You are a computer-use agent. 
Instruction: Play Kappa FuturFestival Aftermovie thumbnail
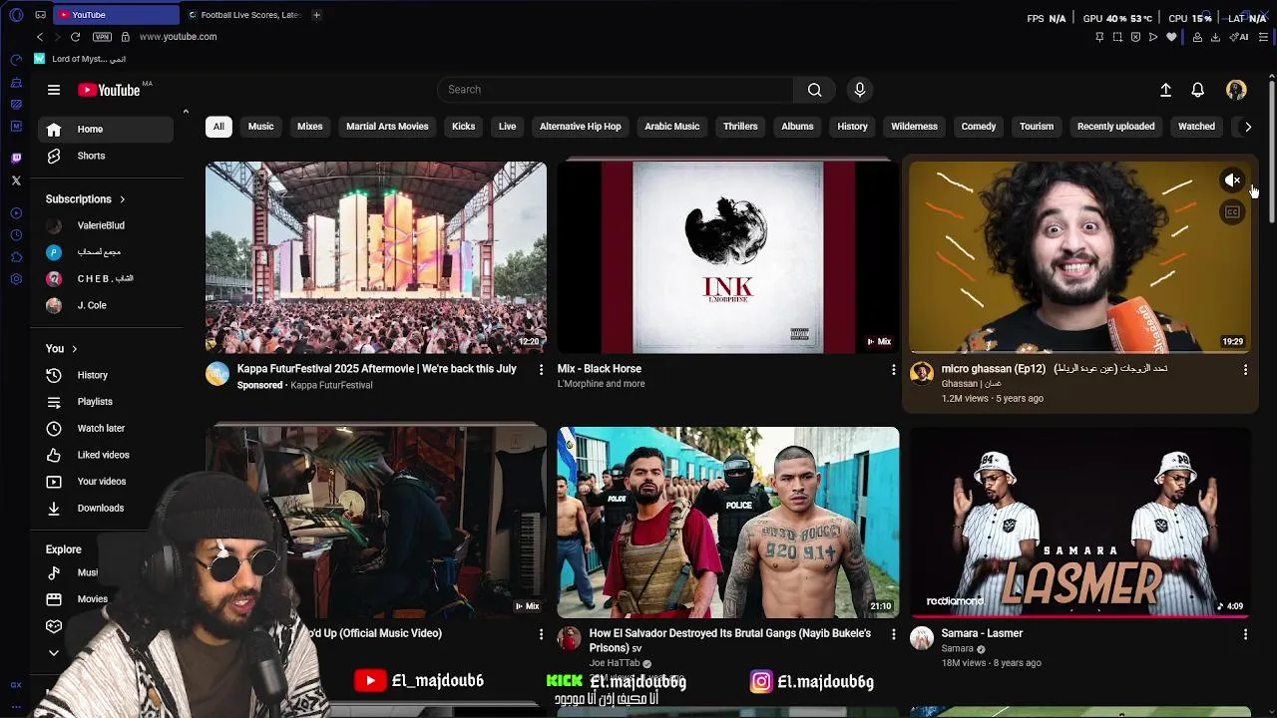coord(376,257)
